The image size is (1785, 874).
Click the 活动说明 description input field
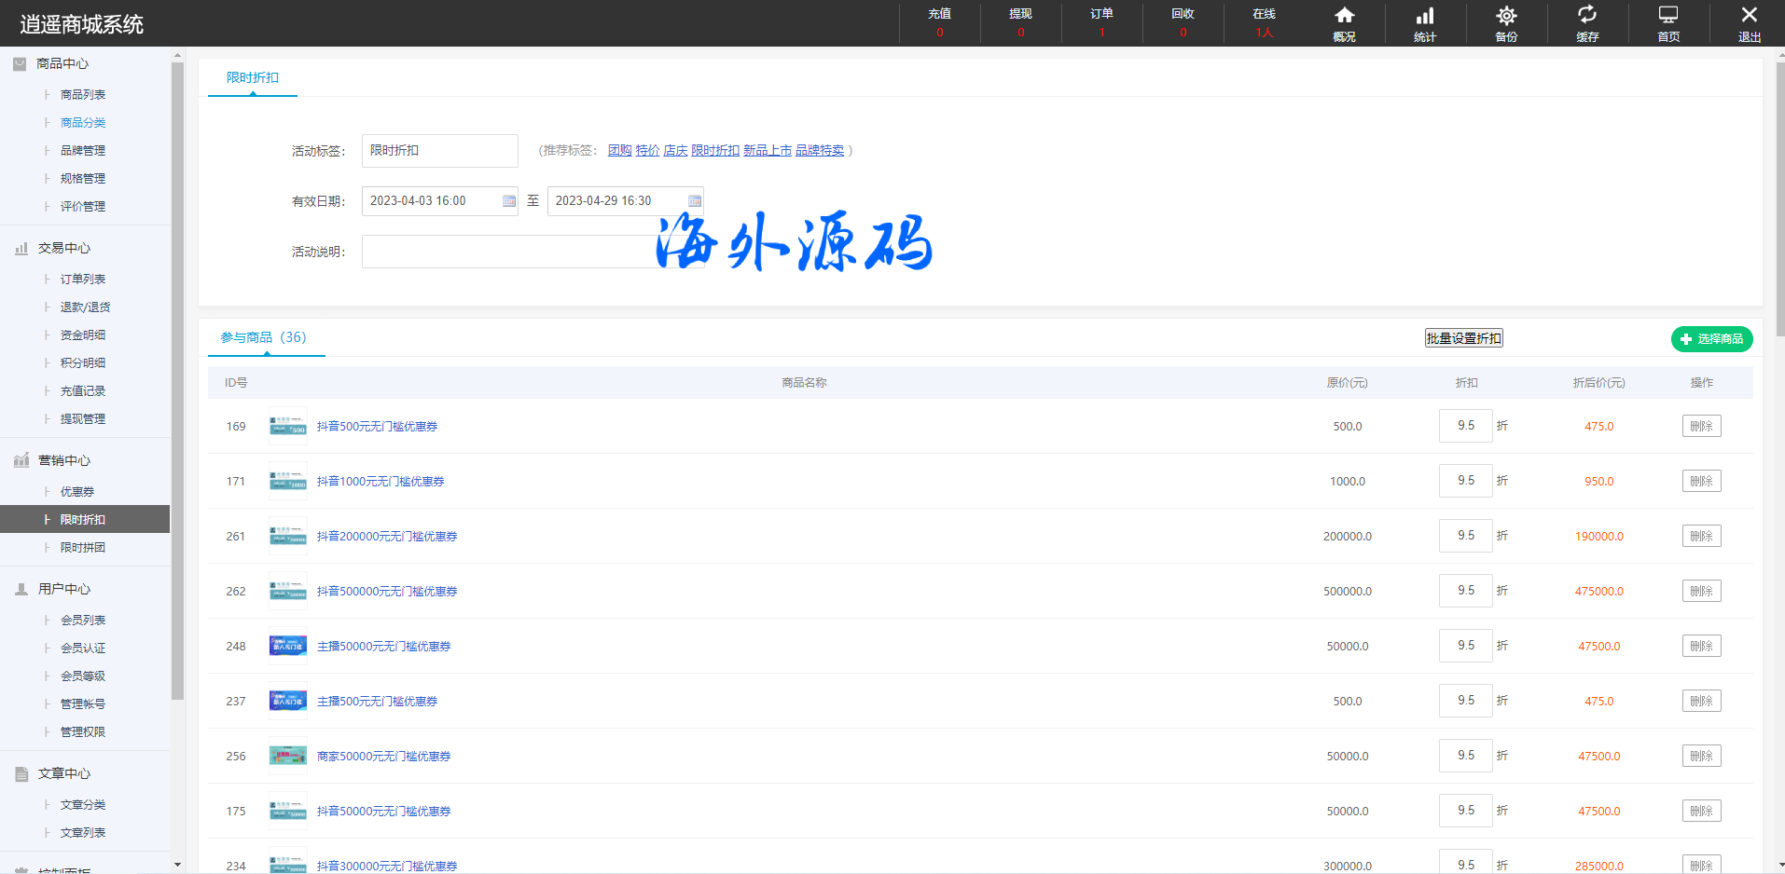tap(508, 252)
